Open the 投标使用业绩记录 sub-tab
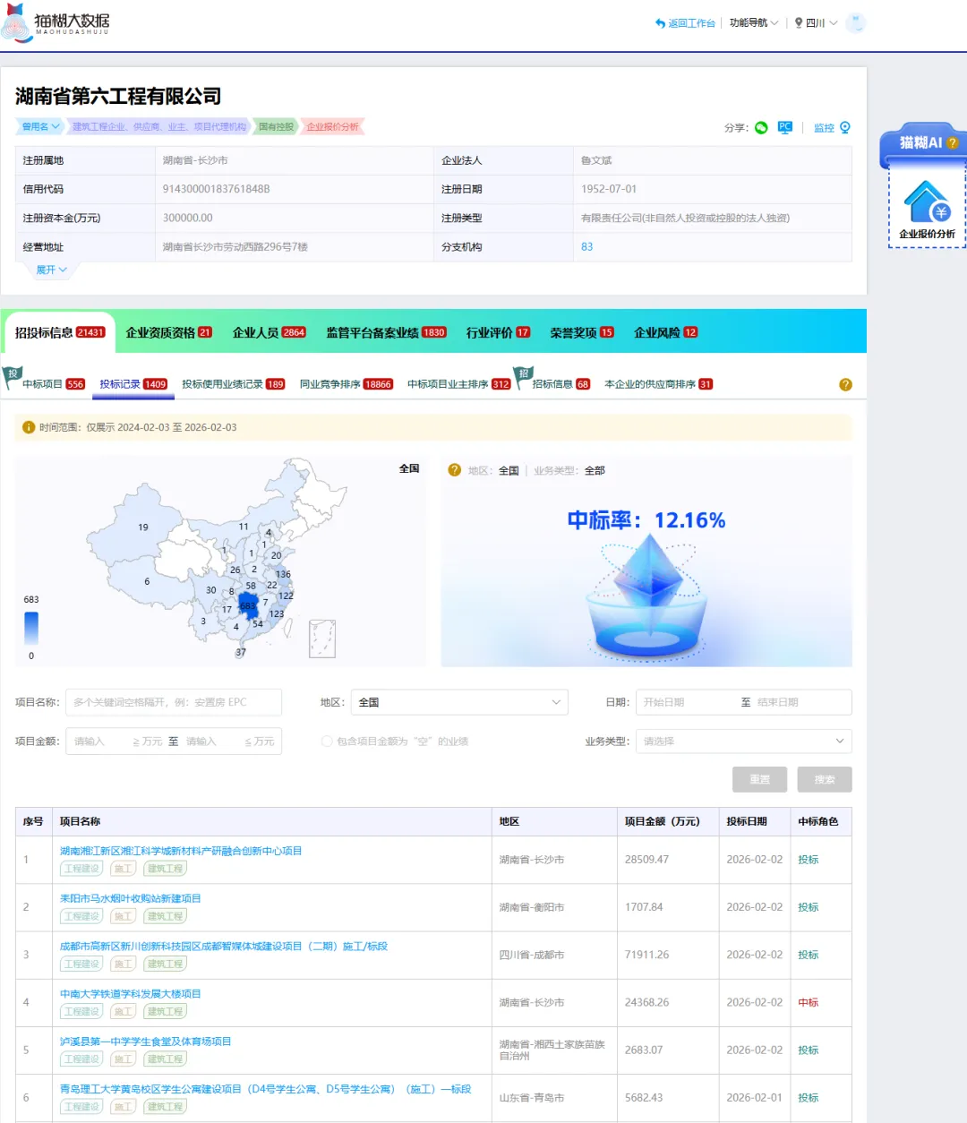Viewport: 967px width, 1123px height. click(234, 384)
